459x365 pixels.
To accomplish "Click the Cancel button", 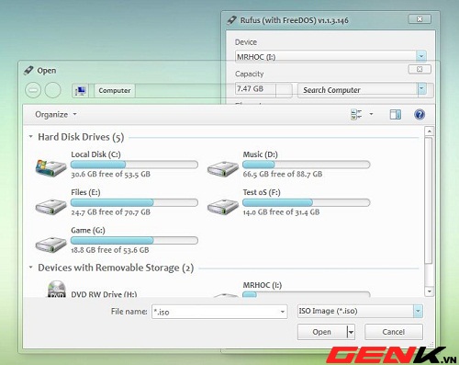I will 394,332.
